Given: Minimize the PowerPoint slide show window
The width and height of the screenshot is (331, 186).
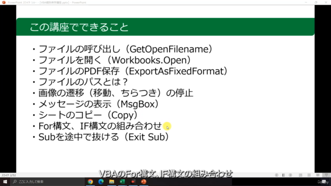Looking at the screenshot, I should coord(306,2).
